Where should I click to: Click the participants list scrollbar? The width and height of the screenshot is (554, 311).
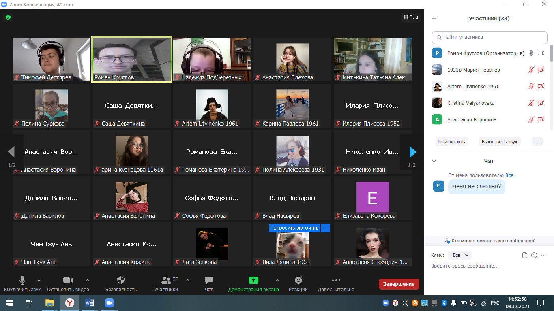552,53
